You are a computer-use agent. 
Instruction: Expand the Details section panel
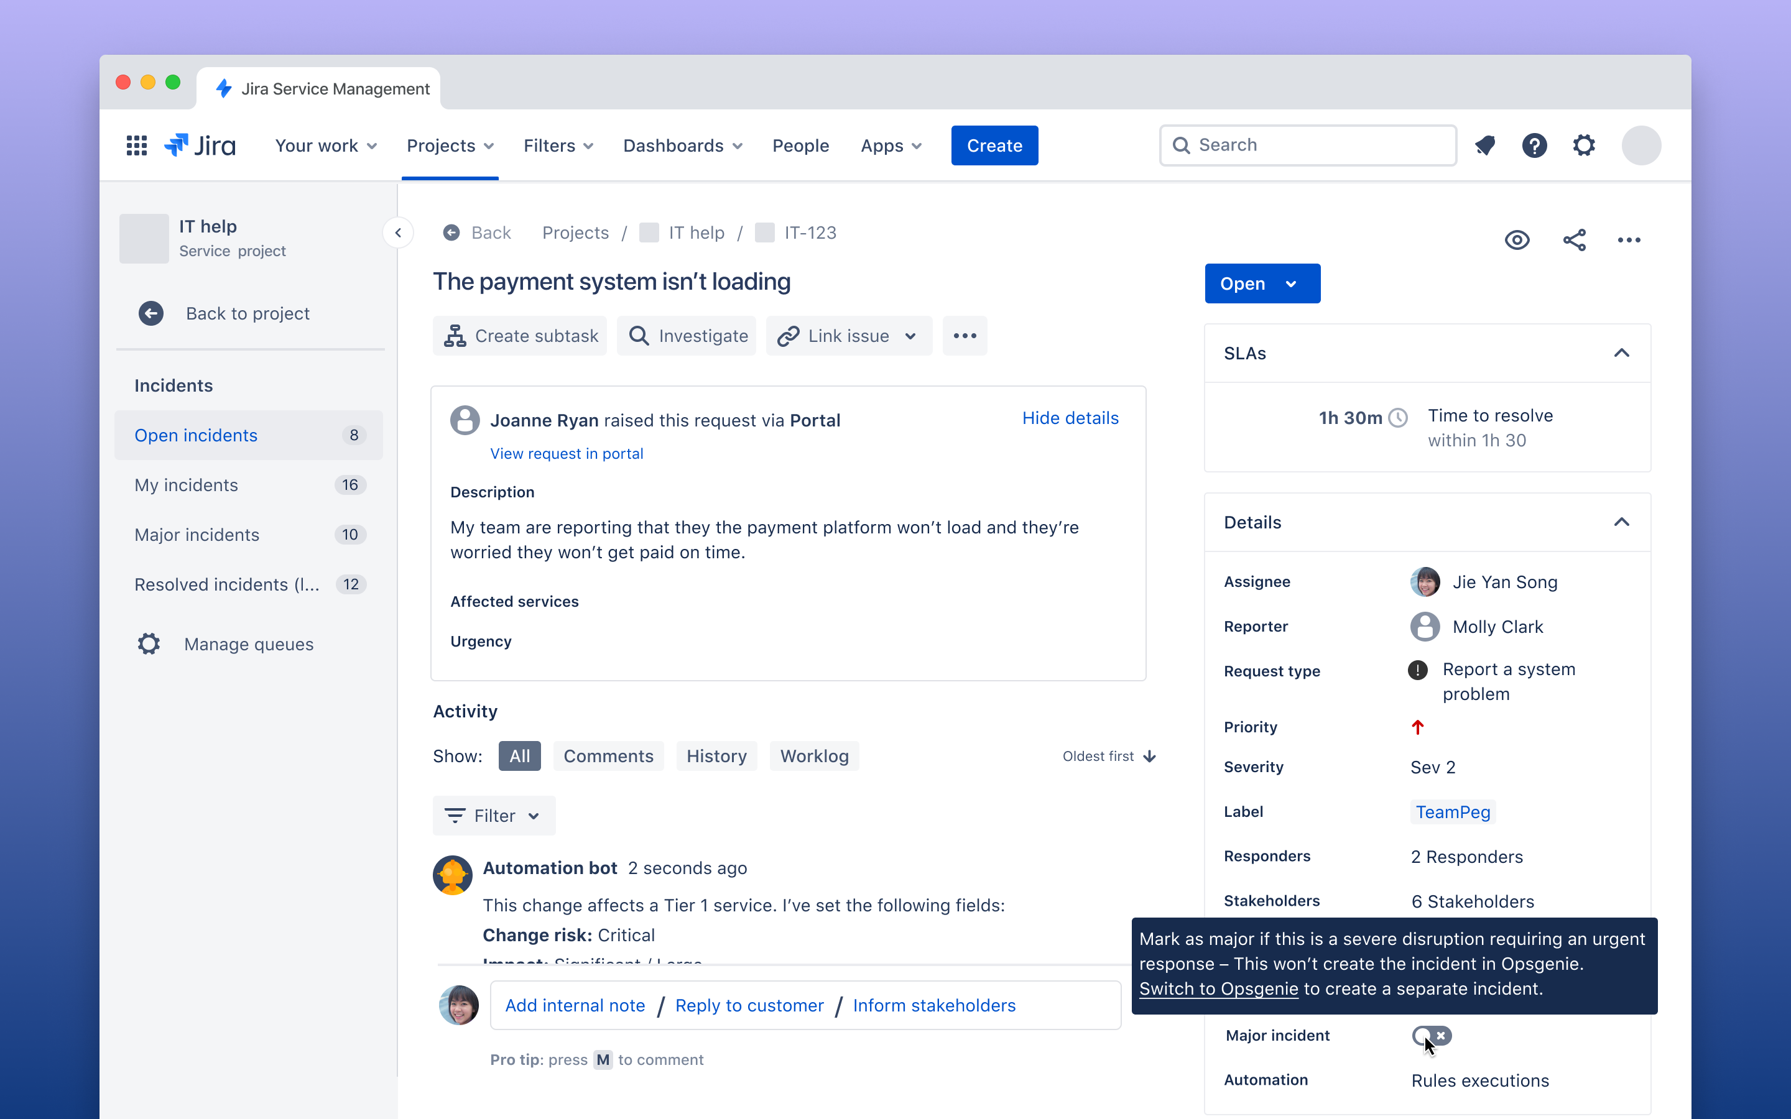pyautogui.click(x=1622, y=521)
